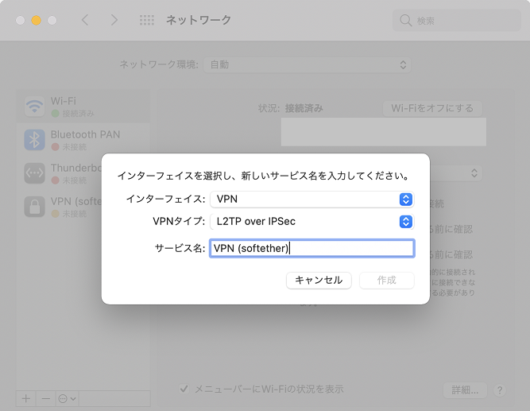The height and width of the screenshot is (411, 530).
Task: Select Wi-Fi in the service list
Action: pos(83,107)
